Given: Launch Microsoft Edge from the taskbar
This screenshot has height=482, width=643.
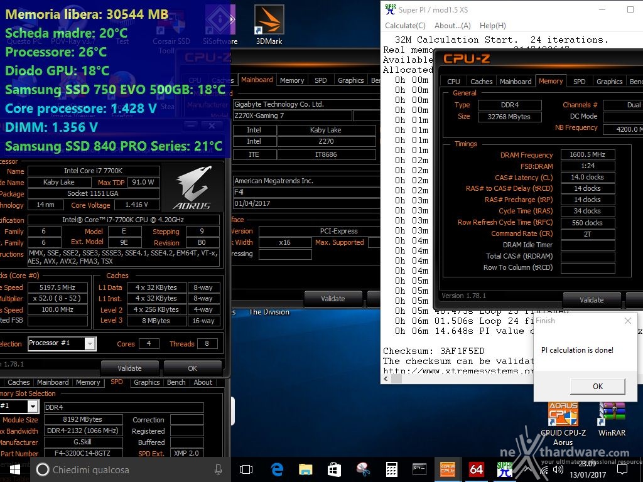Looking at the screenshot, I should pos(277,469).
